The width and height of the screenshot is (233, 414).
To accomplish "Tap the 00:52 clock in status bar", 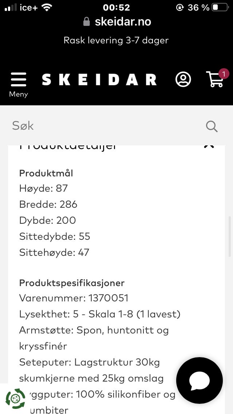I will (116, 7).
